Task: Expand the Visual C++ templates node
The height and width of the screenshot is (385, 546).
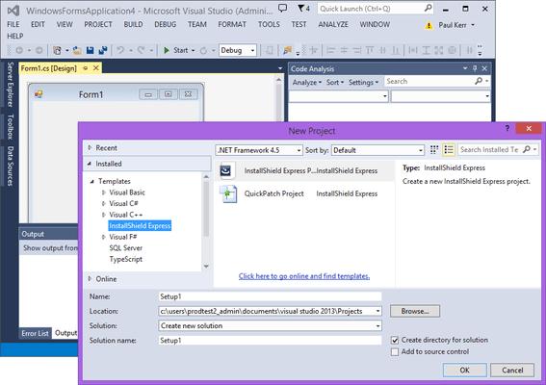Action: click(103, 215)
